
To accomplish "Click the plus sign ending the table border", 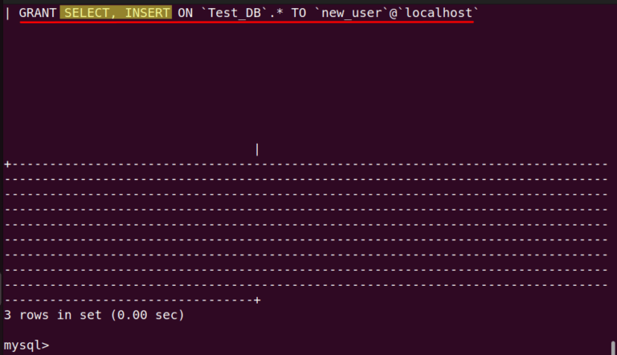I will (257, 300).
